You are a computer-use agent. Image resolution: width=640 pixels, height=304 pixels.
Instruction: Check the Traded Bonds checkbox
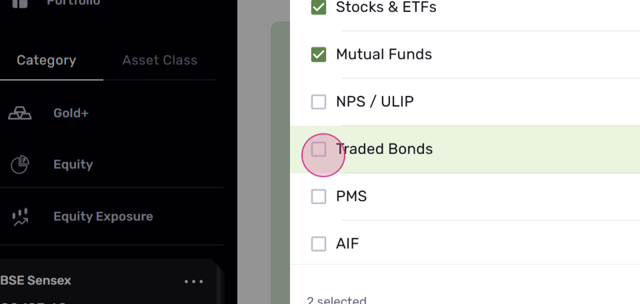(x=319, y=149)
